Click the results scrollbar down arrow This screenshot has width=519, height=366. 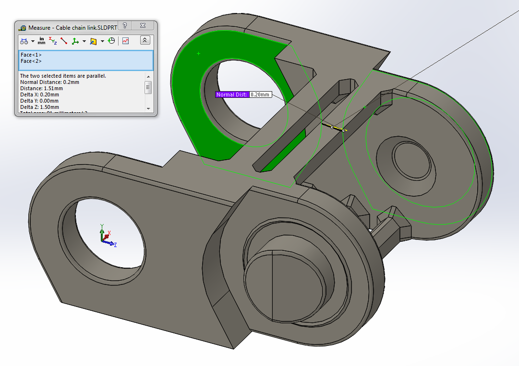click(x=148, y=108)
